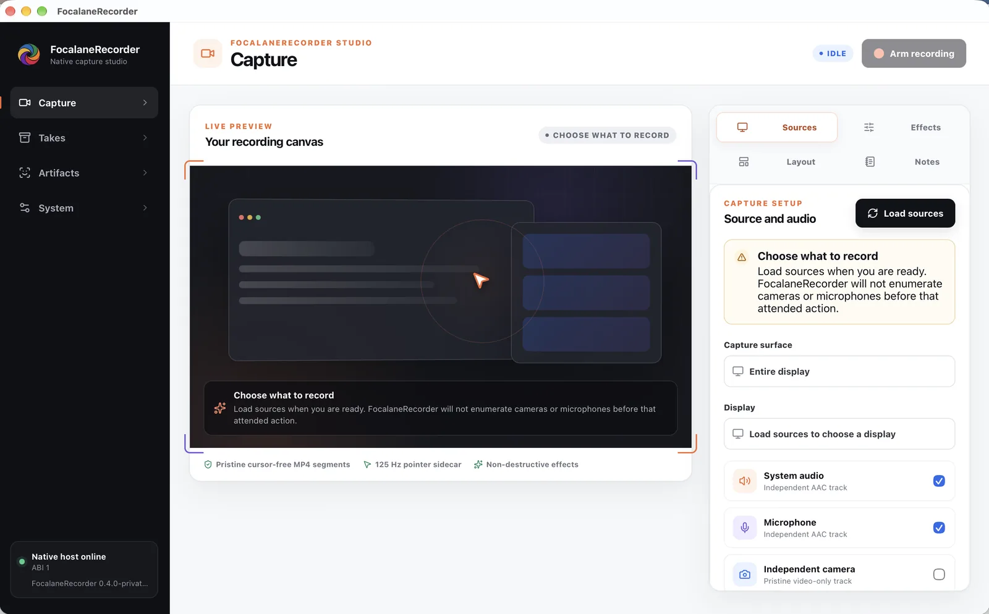Click the Microphone row label

point(790,523)
